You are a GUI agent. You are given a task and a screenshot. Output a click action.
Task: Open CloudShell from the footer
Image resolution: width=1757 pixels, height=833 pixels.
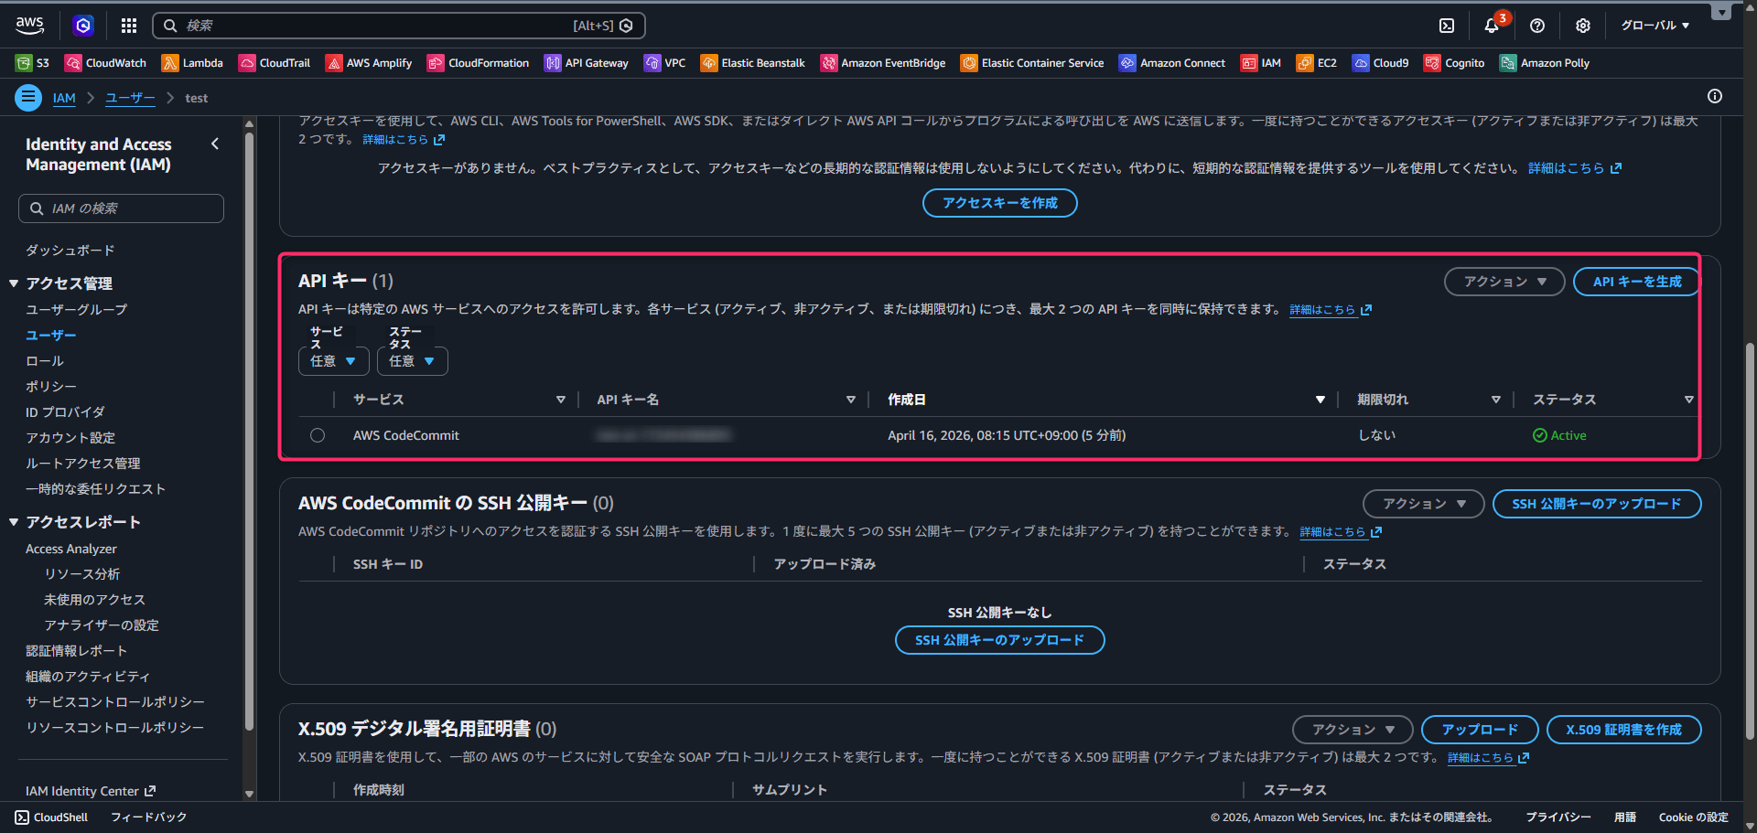click(52, 817)
